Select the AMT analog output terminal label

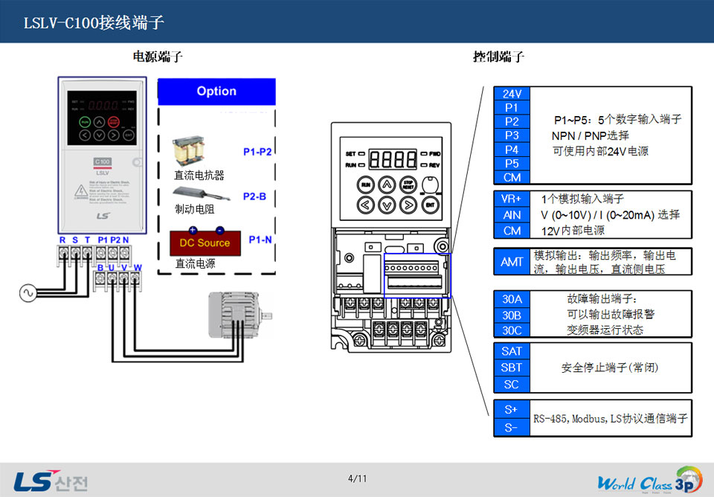pos(512,262)
